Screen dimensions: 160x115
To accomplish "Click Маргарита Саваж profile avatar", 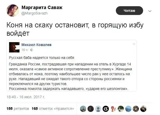I will click(x=11, y=10).
